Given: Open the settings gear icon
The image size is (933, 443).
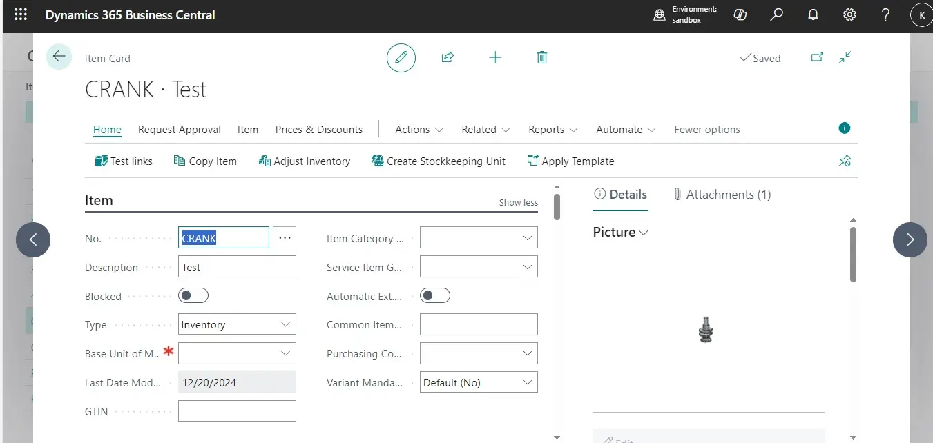Looking at the screenshot, I should tap(849, 14).
